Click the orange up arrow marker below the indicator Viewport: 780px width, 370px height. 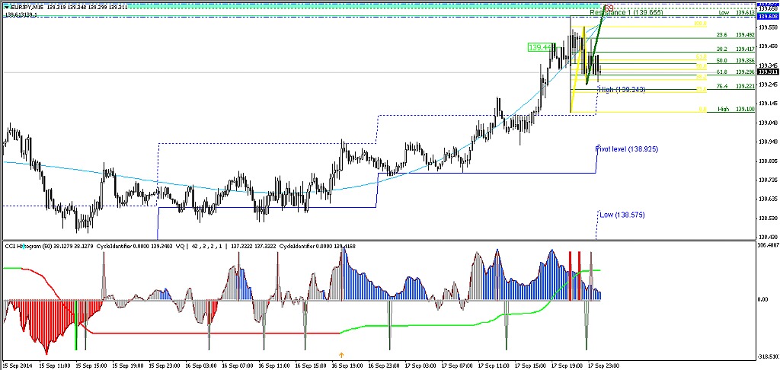(341, 355)
